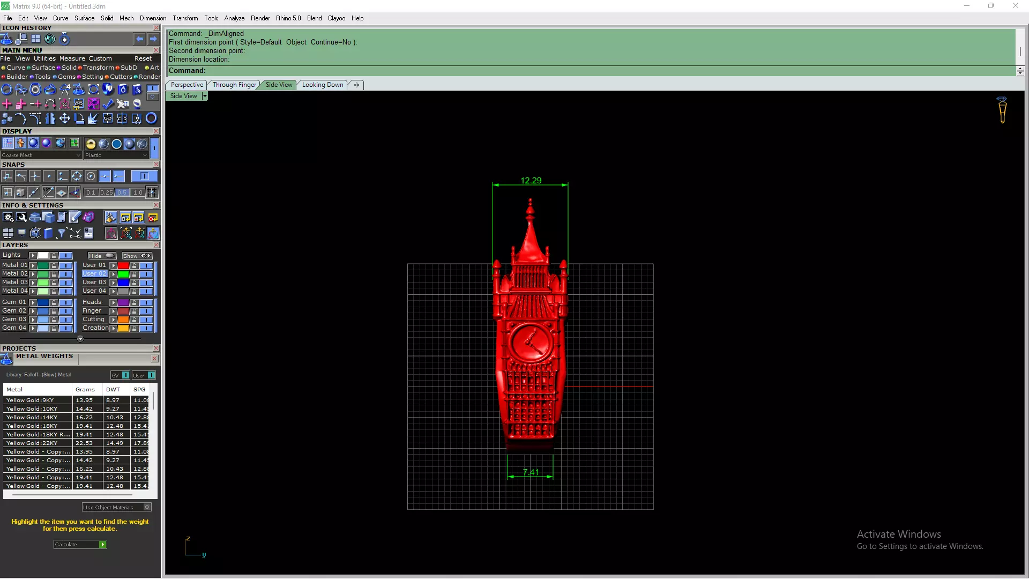Image resolution: width=1029 pixels, height=579 pixels.
Task: Open the Clayoo menu
Action: click(x=337, y=18)
